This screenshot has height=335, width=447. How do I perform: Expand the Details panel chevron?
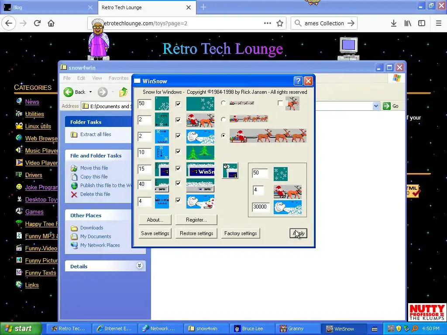pyautogui.click(x=139, y=266)
